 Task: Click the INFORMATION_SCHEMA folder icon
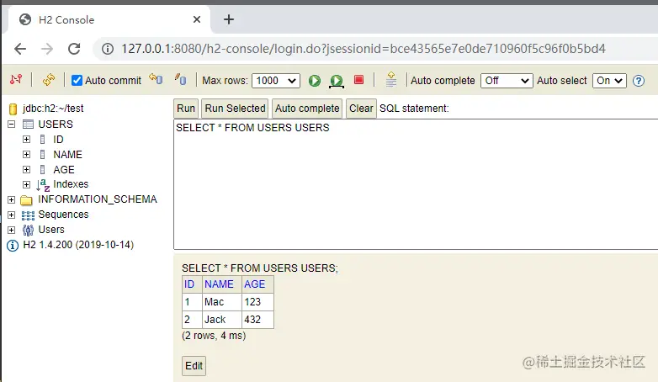click(26, 199)
